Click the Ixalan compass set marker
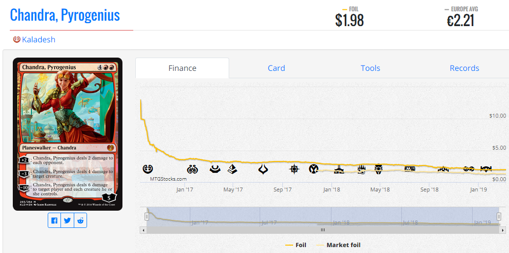This screenshot has width=509, height=253. 294,169
